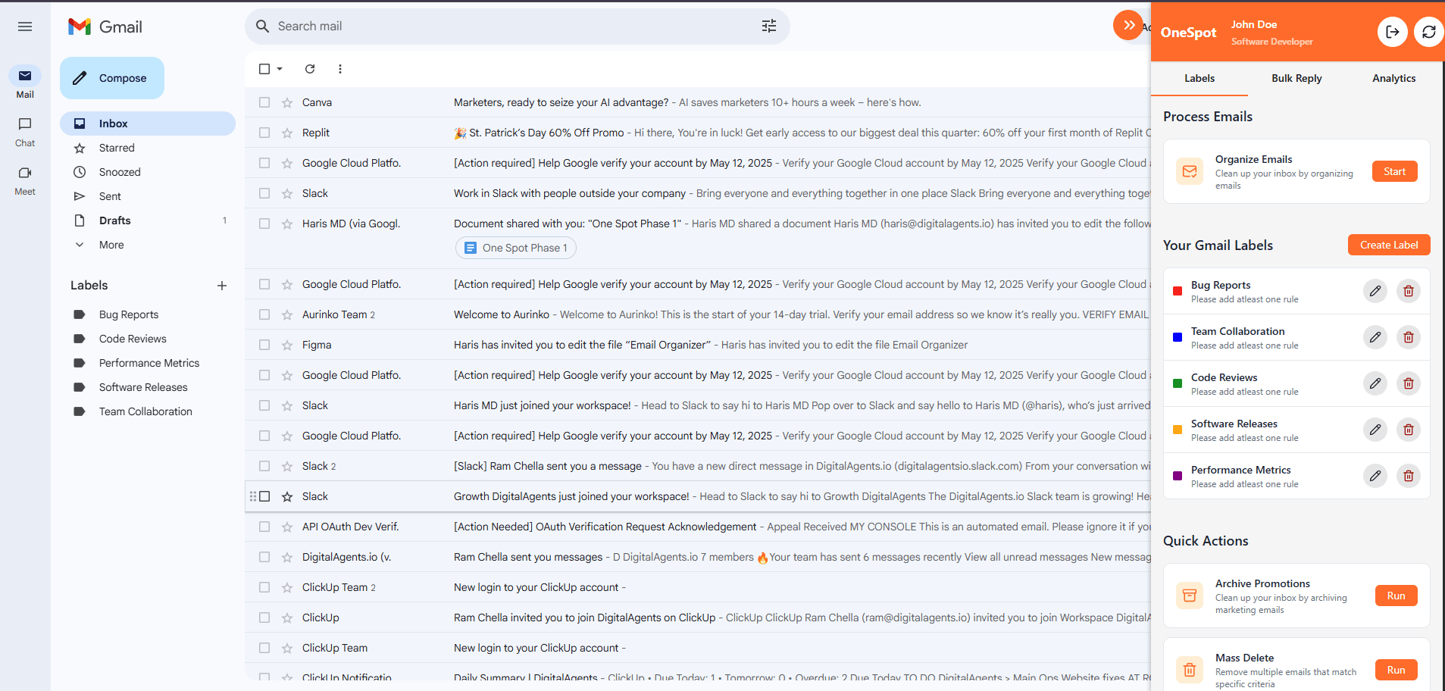
Task: Open the Meet section icon
Action: [25, 173]
